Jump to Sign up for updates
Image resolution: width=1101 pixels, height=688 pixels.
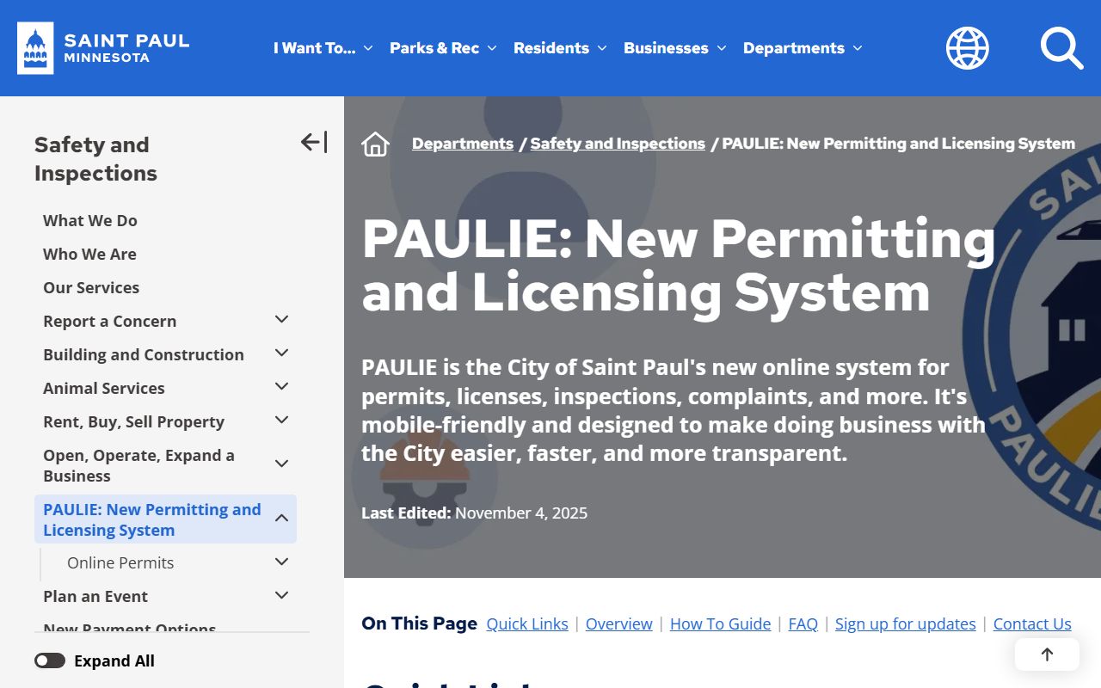906,623
